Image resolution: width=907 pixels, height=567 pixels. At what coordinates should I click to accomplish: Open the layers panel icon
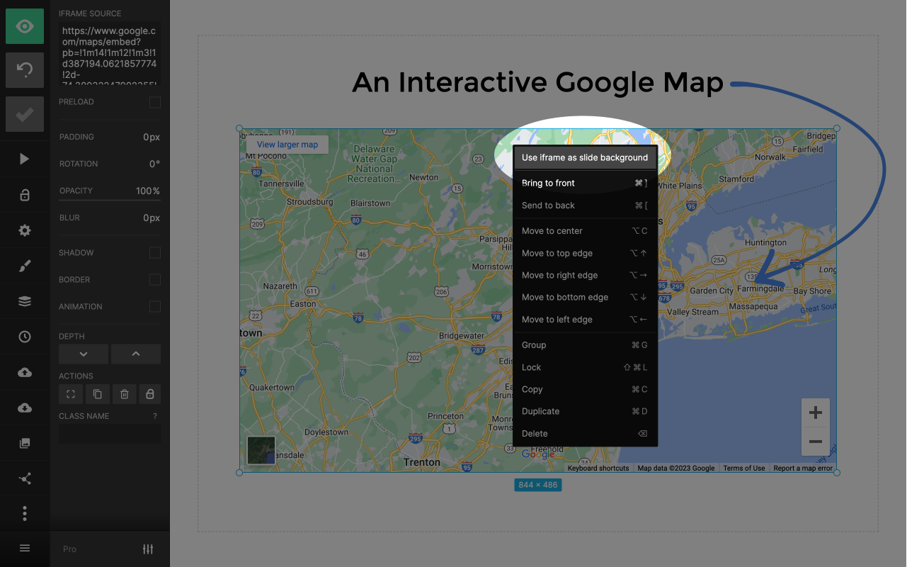(24, 301)
